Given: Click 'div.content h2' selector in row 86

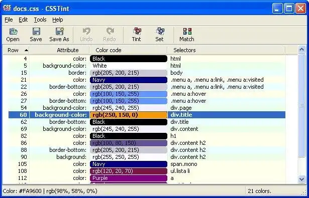Looking at the screenshot, I should [x=188, y=143].
